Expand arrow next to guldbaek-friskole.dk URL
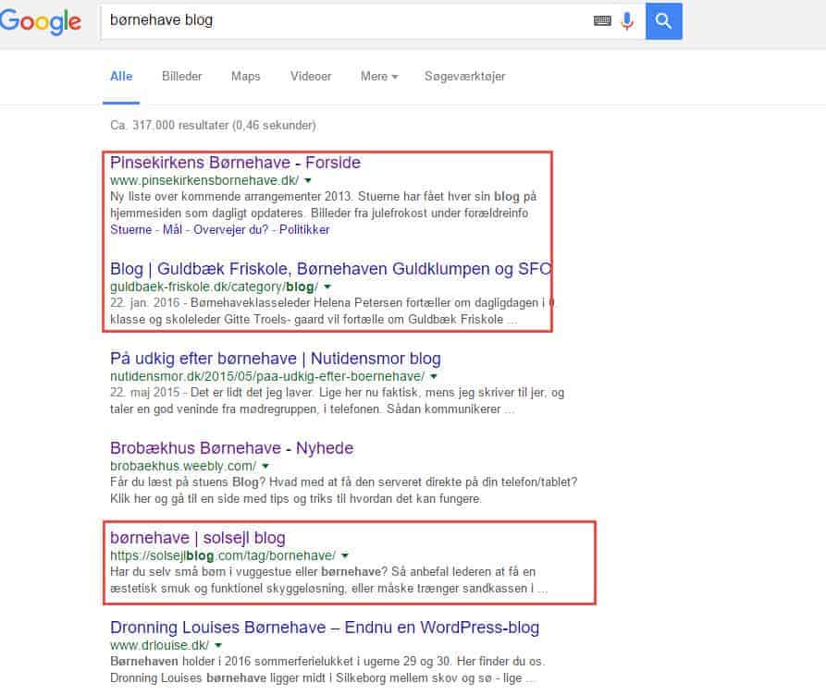The width and height of the screenshot is (826, 695). click(327, 287)
